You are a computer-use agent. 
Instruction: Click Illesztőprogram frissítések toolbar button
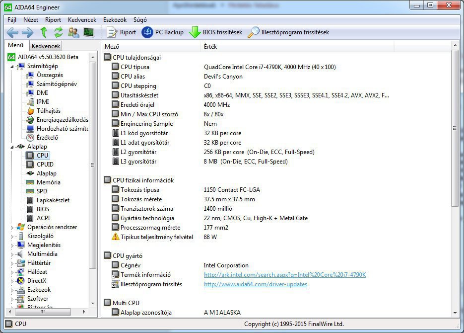coord(288,32)
